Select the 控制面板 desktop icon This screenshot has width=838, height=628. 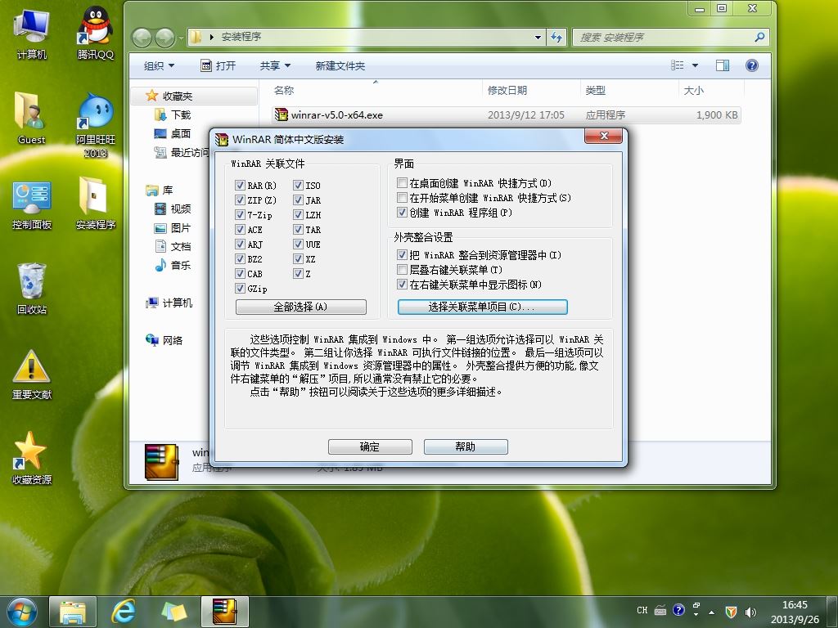[x=32, y=205]
